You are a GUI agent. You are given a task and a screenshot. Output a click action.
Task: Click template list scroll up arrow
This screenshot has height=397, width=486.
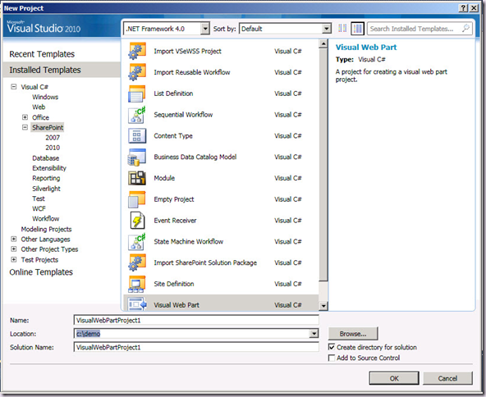[x=323, y=44]
